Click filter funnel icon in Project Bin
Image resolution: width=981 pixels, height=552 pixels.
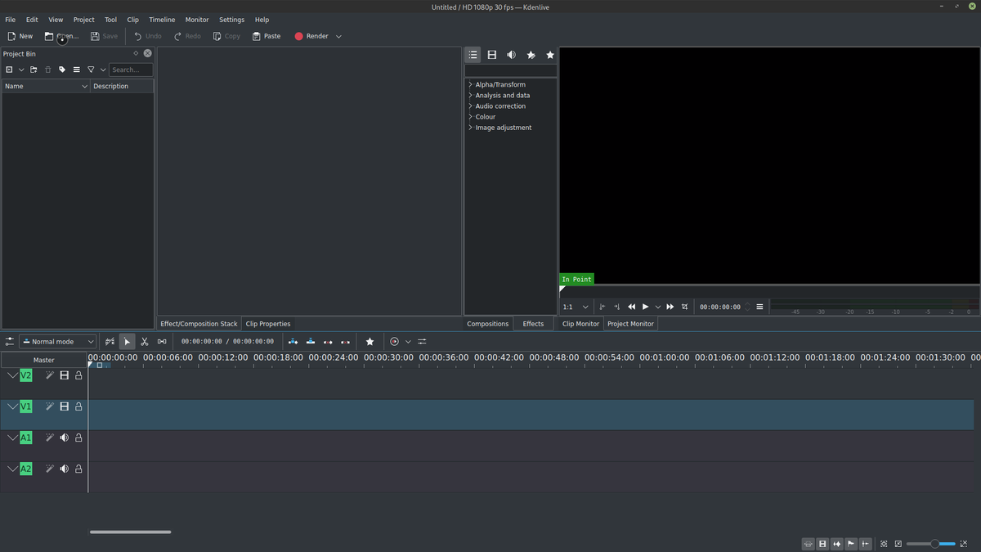coord(91,70)
